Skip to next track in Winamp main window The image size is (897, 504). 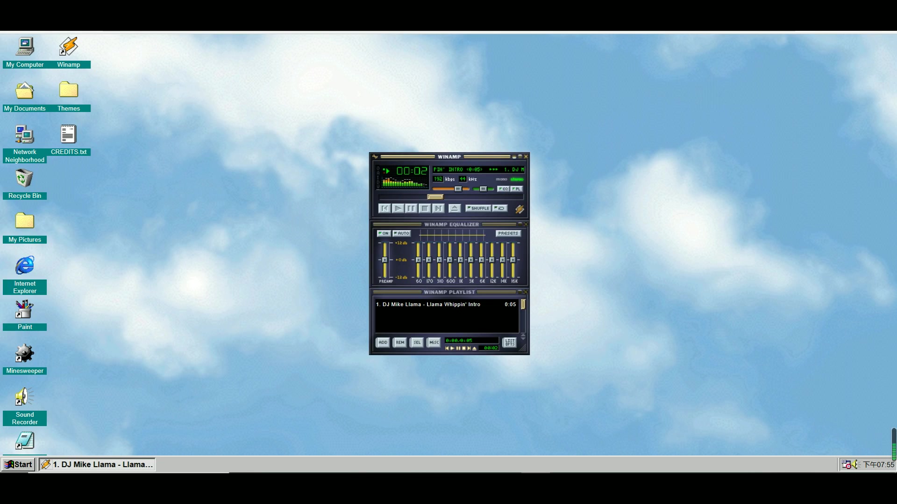tap(438, 209)
